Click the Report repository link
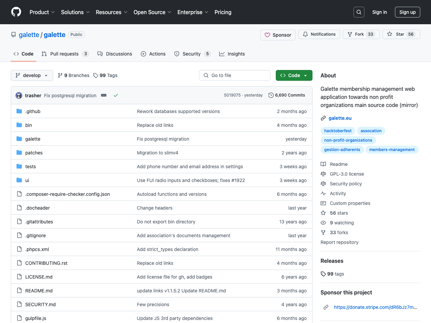This screenshot has width=431, height=323. (x=339, y=242)
